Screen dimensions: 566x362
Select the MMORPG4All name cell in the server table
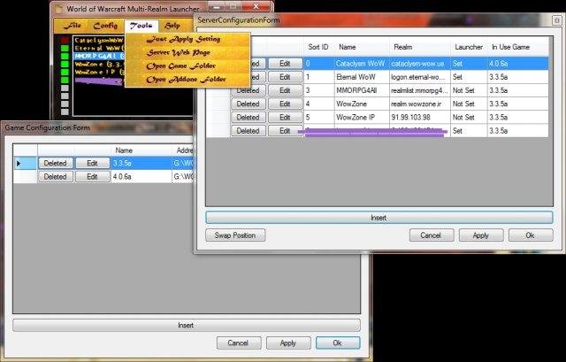(x=362, y=90)
